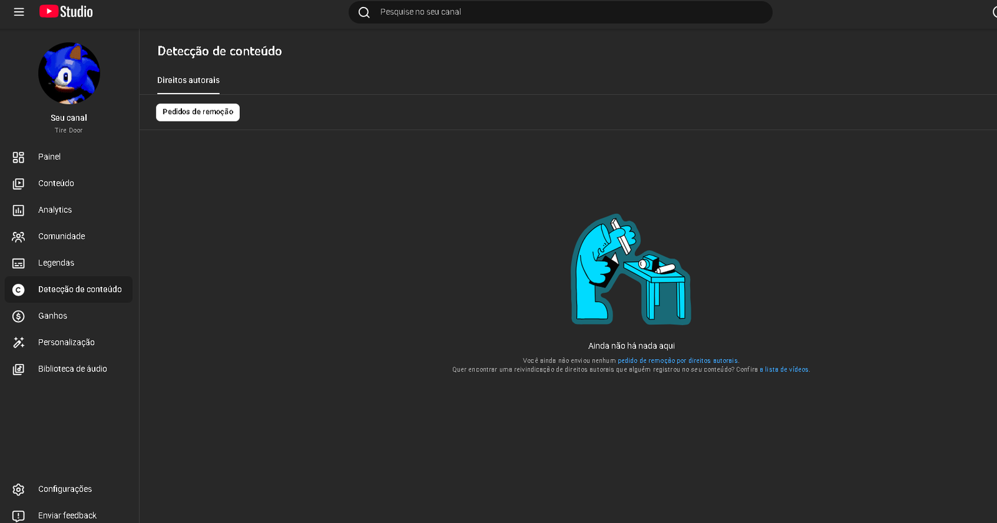Open the Legendas section
The height and width of the screenshot is (523, 997).
[x=69, y=263]
